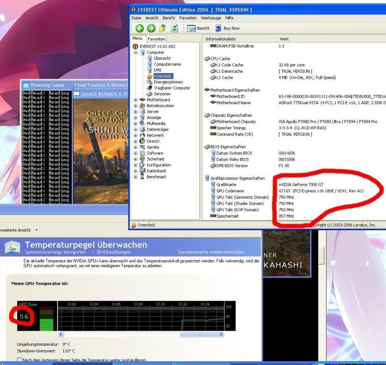Click the Systemsteuerungs-Kategorien breadcrumb link
The height and width of the screenshot is (365, 386).
click(x=56, y=252)
